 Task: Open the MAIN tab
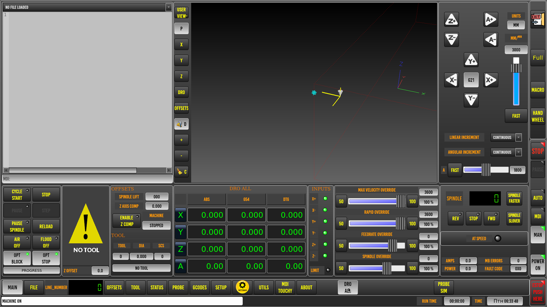(x=13, y=287)
